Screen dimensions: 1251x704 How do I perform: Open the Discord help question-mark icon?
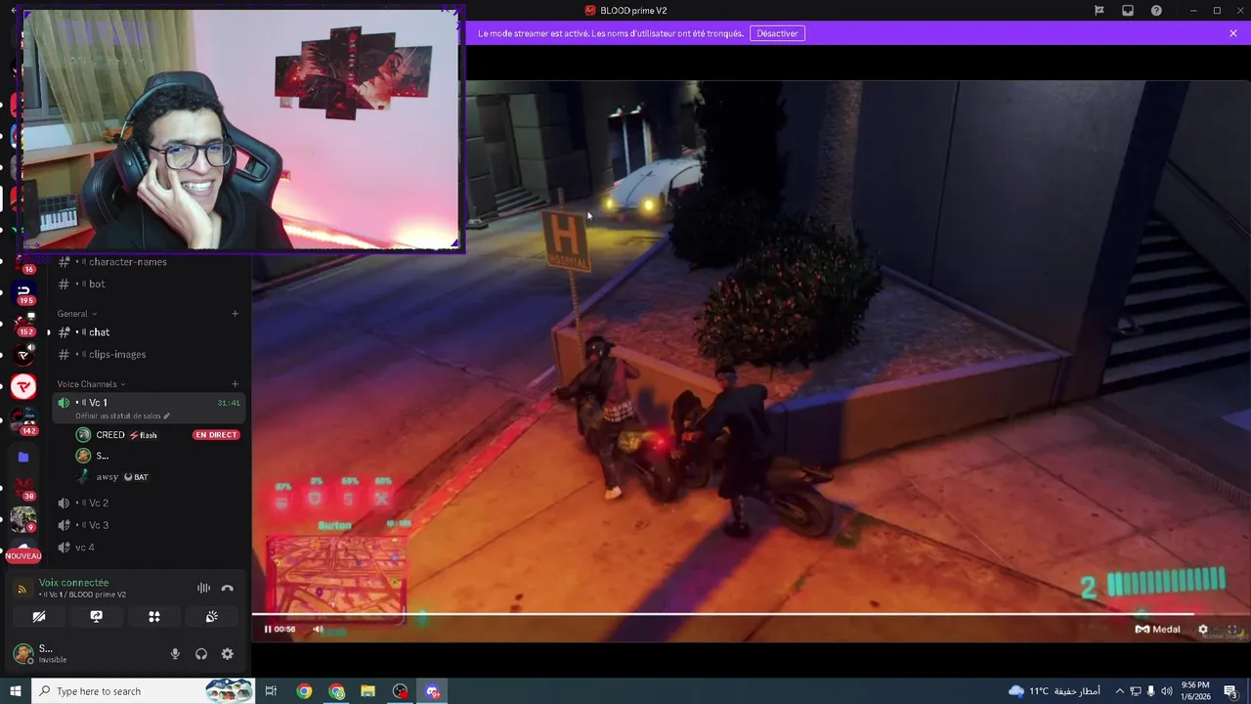point(1157,11)
